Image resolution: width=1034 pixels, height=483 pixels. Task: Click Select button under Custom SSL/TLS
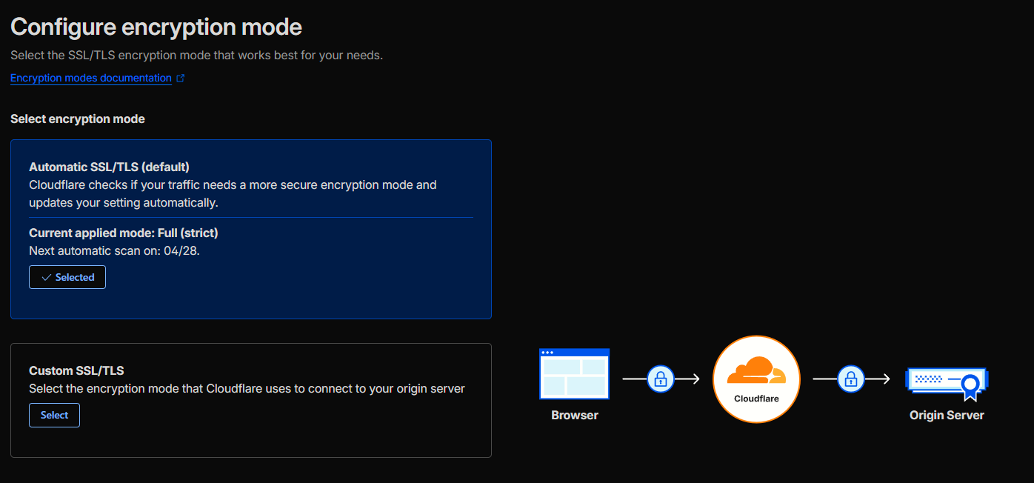coord(54,415)
